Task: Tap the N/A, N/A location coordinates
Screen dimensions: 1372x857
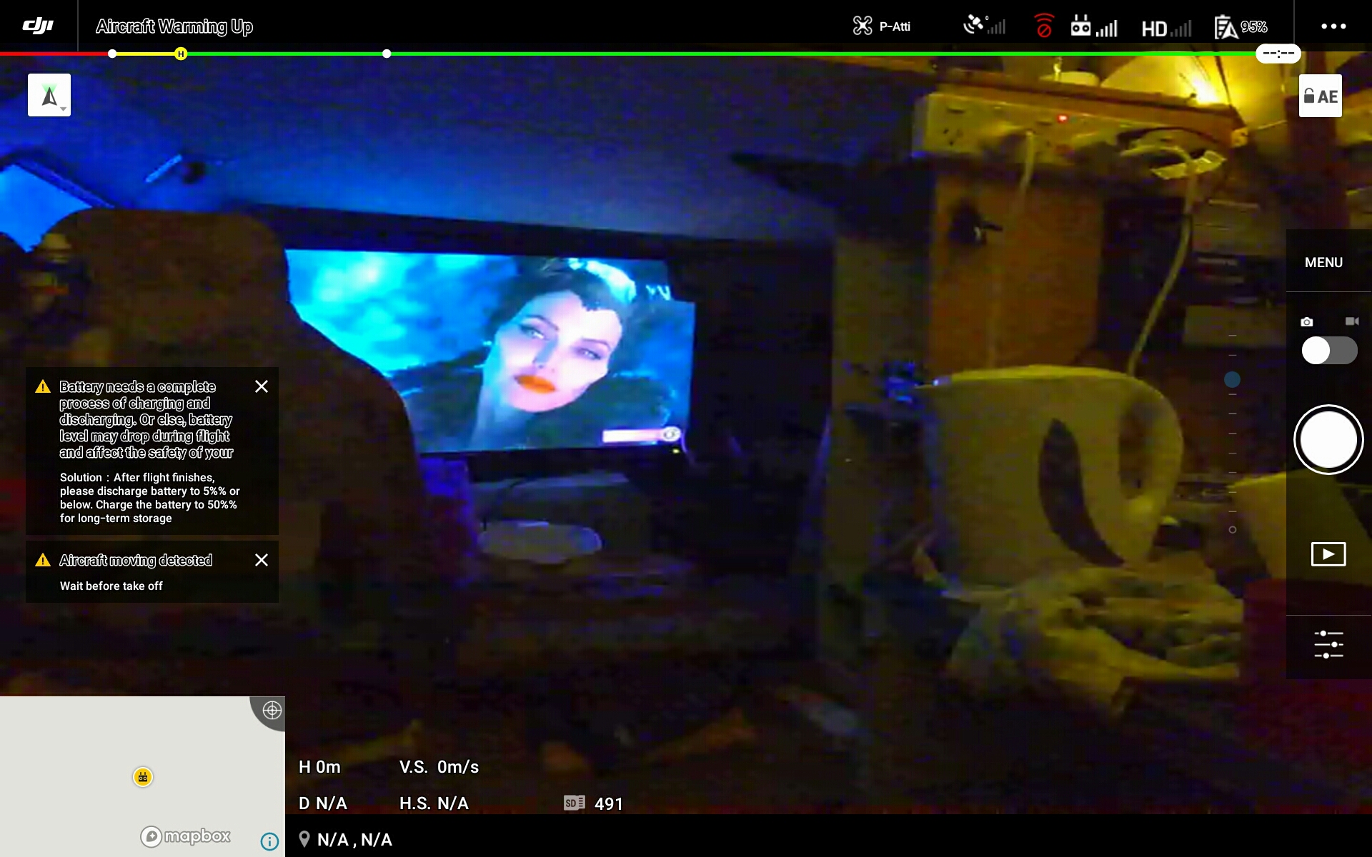Action: (x=354, y=840)
